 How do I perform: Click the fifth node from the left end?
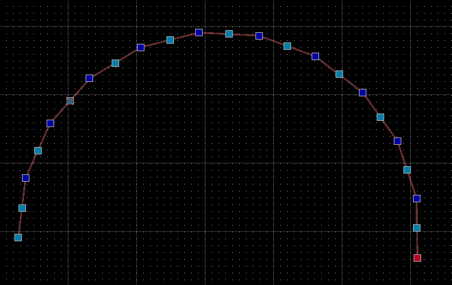click(x=50, y=123)
